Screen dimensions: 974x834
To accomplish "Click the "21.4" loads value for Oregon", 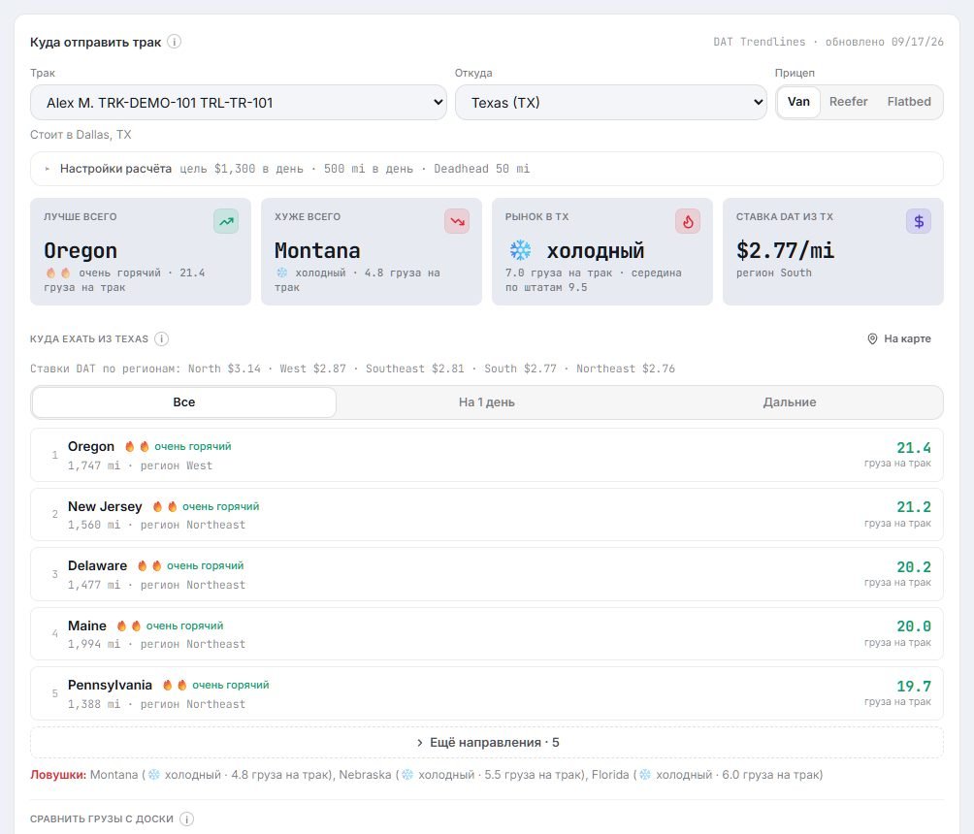I will click(914, 448).
